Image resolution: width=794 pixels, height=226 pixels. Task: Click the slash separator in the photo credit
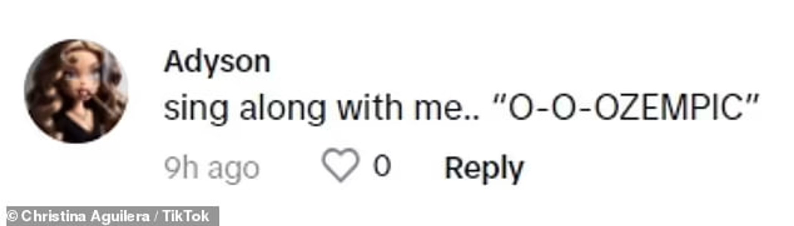pos(156,217)
